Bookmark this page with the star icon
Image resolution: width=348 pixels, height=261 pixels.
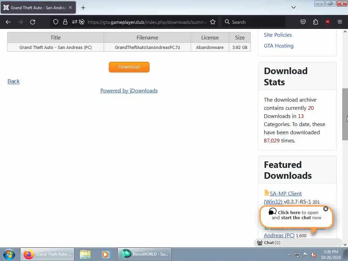pyautogui.click(x=213, y=22)
